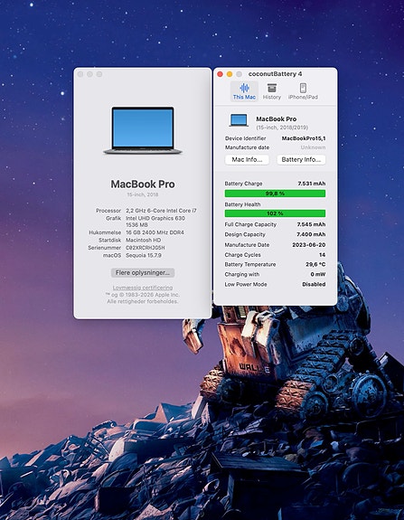Open the Battery Info... button
The width and height of the screenshot is (404, 520).
301,159
